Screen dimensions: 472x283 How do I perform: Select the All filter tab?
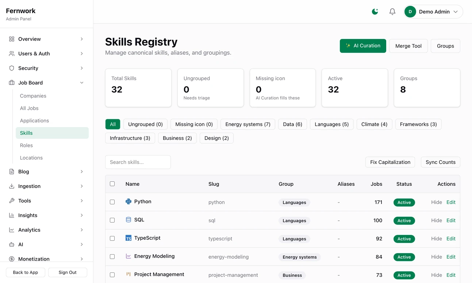pyautogui.click(x=113, y=124)
